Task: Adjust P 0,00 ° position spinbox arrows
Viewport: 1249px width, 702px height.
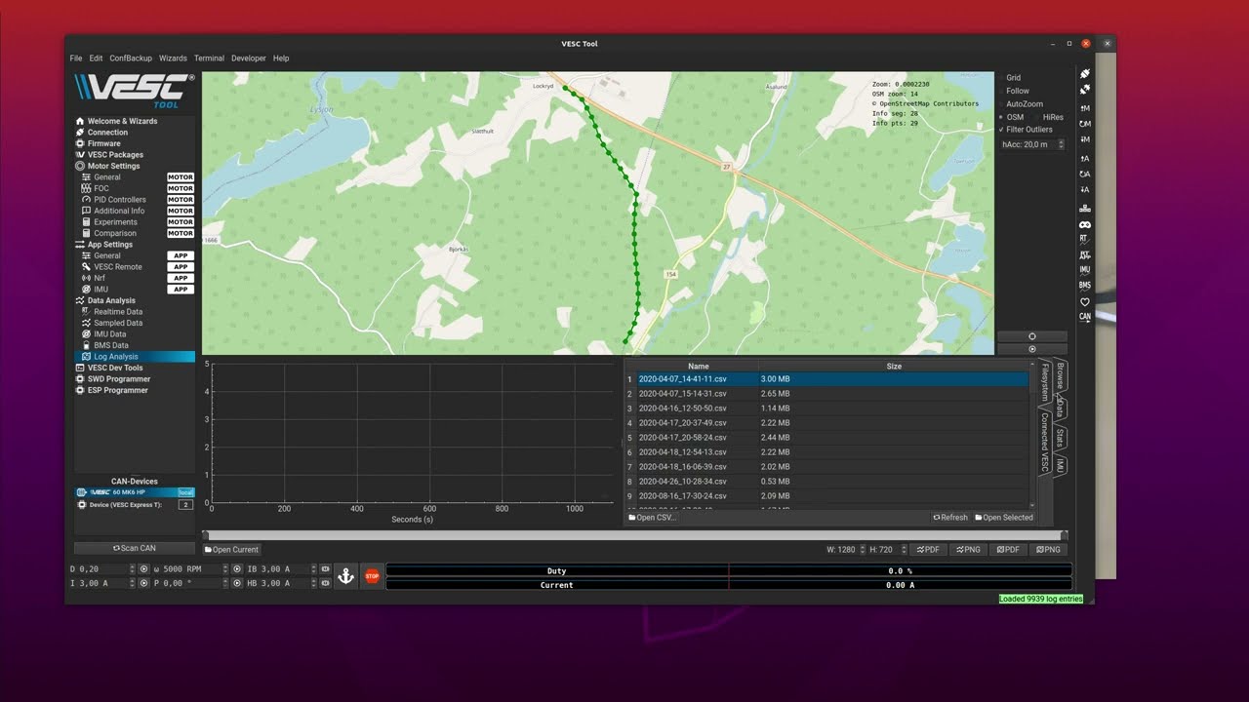Action: coord(224,583)
